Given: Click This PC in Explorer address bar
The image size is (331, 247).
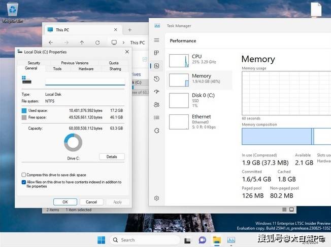Looking at the screenshot, I should click(138, 43).
